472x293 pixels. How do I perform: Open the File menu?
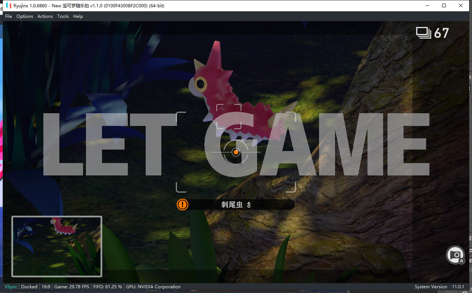8,16
